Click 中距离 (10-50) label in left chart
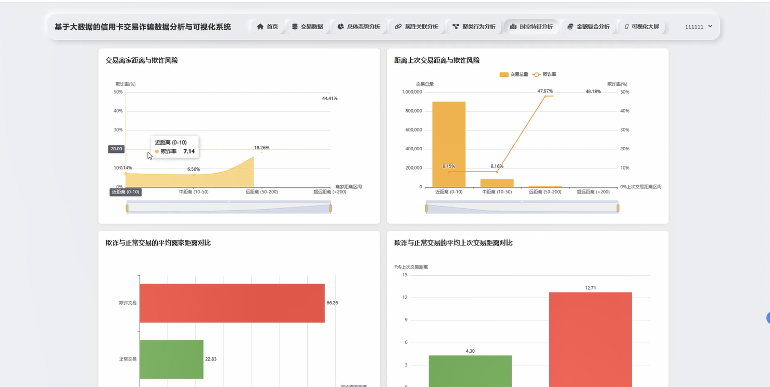The height and width of the screenshot is (387, 770). (194, 192)
